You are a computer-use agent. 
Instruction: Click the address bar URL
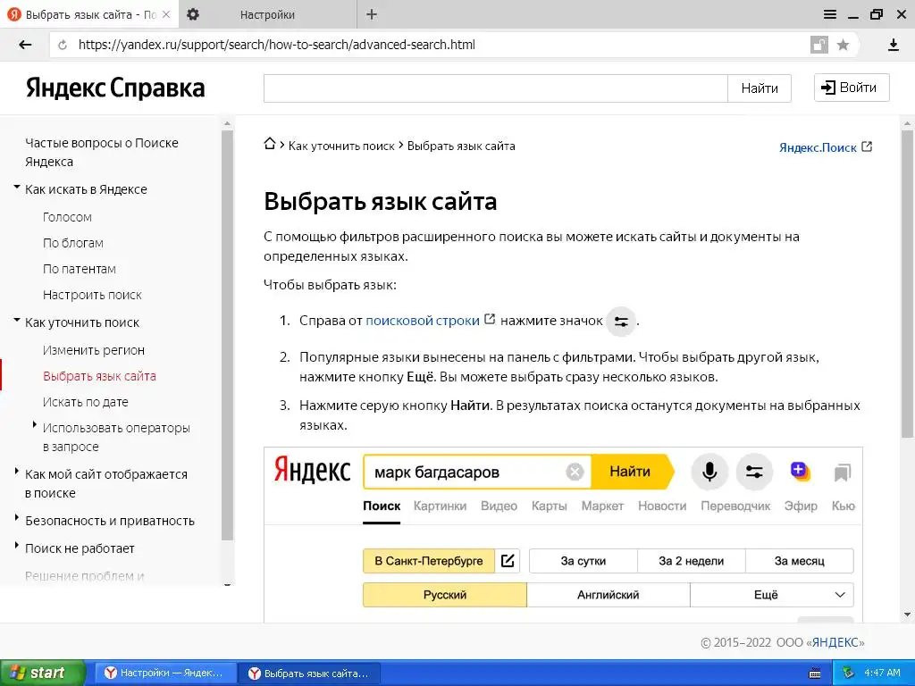(x=277, y=45)
